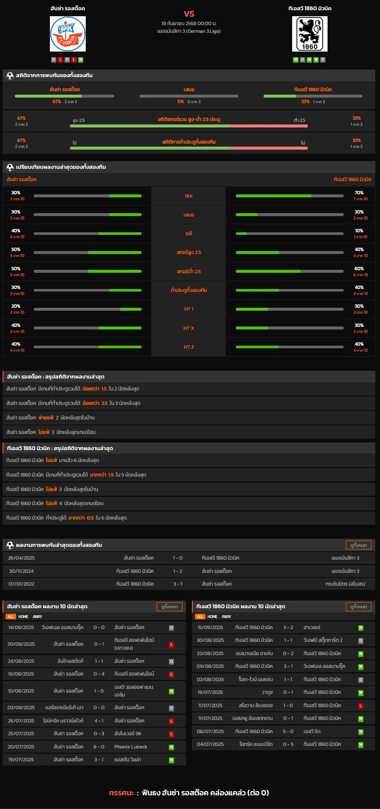Click the W badge on Hansa's 19/07/2025 row
This screenshot has height=809, width=380.
click(x=171, y=760)
